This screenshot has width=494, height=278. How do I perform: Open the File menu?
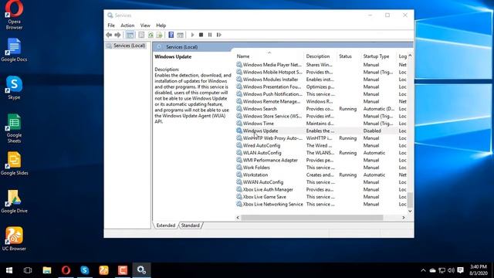click(111, 25)
